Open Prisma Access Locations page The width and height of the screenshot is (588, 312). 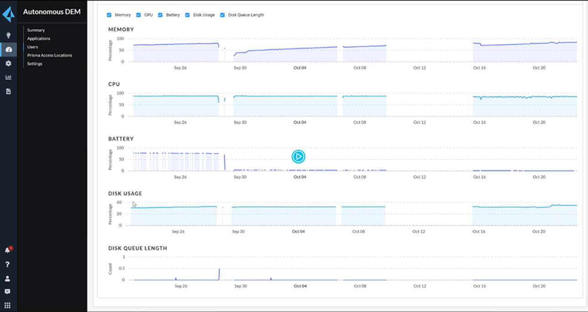(x=50, y=55)
